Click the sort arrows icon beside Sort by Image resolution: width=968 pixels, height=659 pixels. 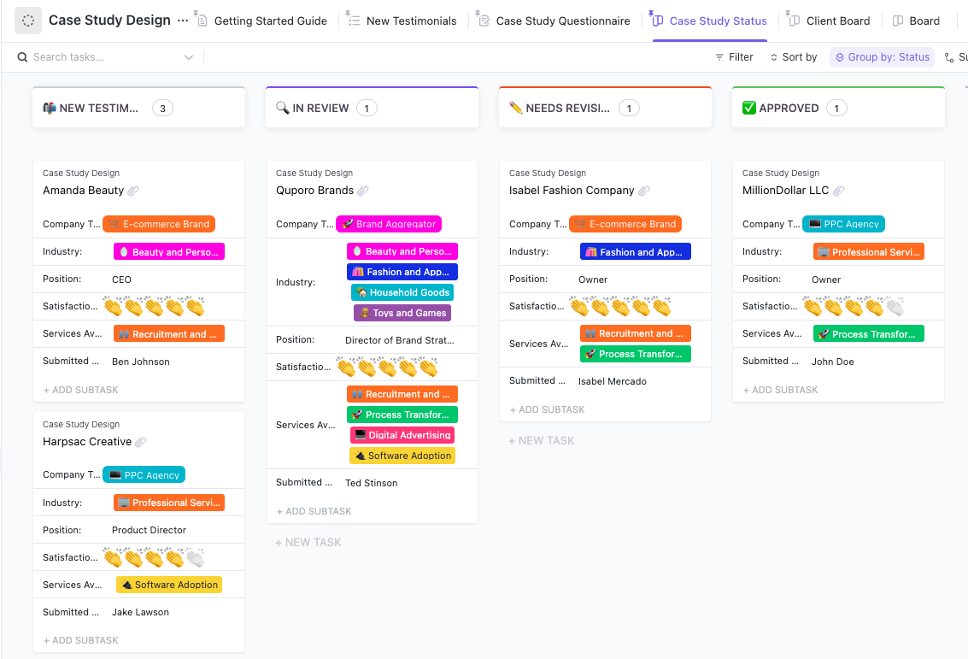[772, 56]
